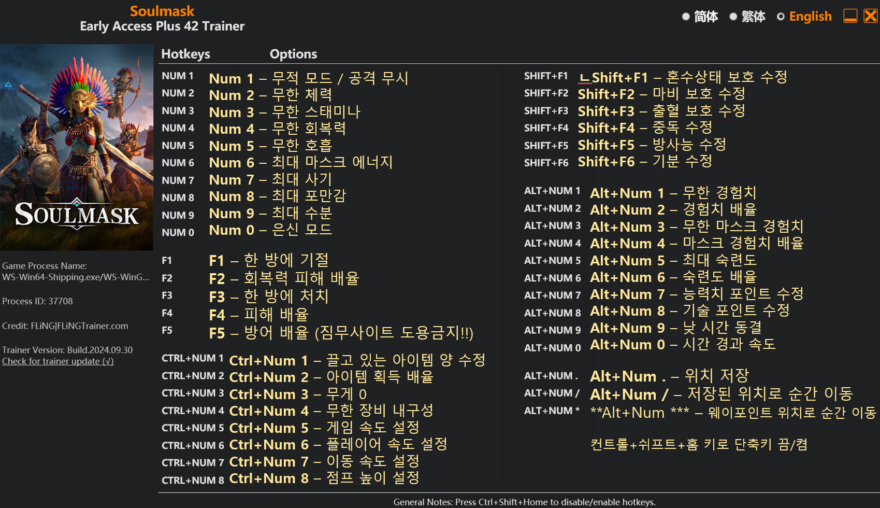Click Ctrl+Num 6 플레이어 속도 설정 option
This screenshot has height=508, width=880.
coord(338,444)
